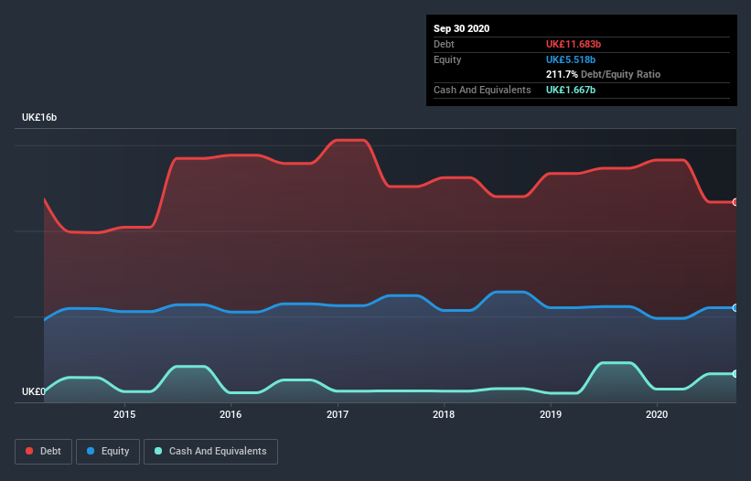Select the 2016 x-axis label
This screenshot has height=481, width=751.
(x=231, y=414)
